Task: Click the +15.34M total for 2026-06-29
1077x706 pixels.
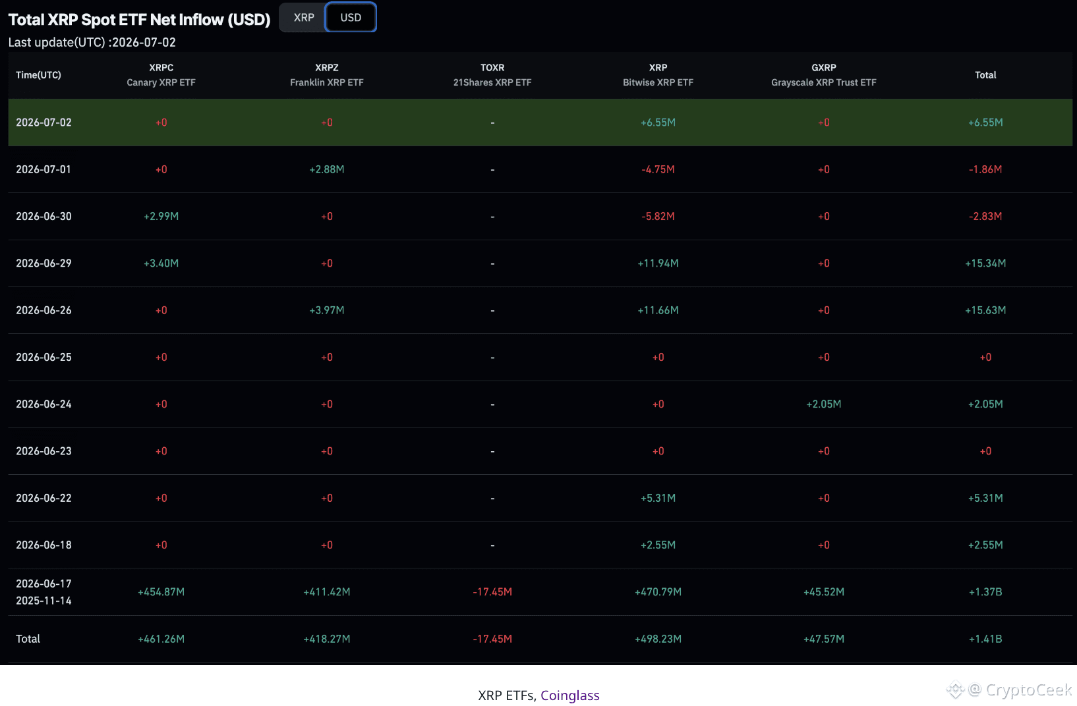Action: [x=985, y=263]
